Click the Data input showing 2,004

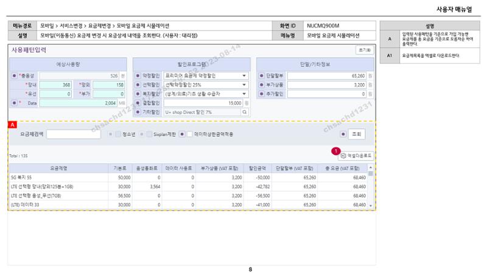click(x=79, y=103)
